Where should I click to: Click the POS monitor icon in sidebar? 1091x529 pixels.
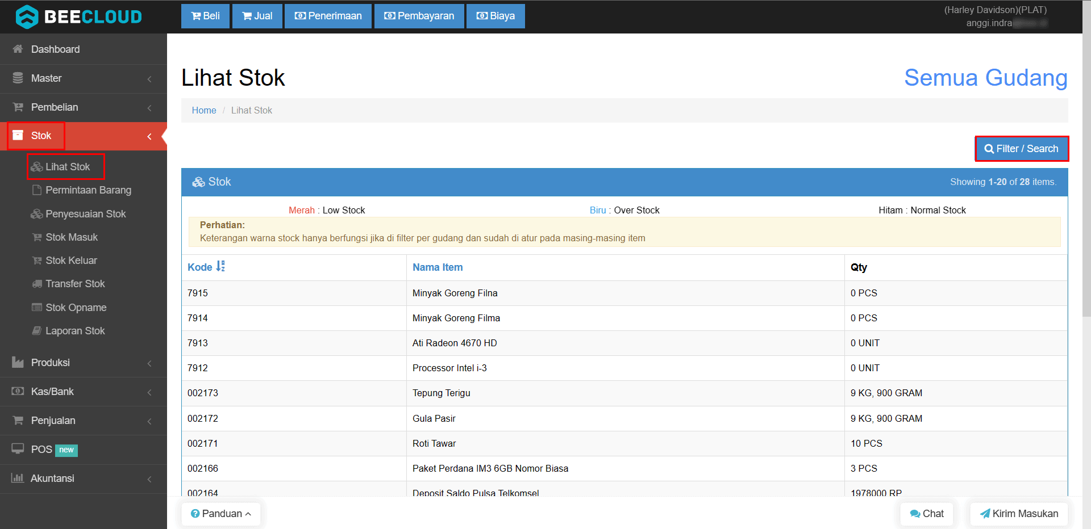(18, 448)
